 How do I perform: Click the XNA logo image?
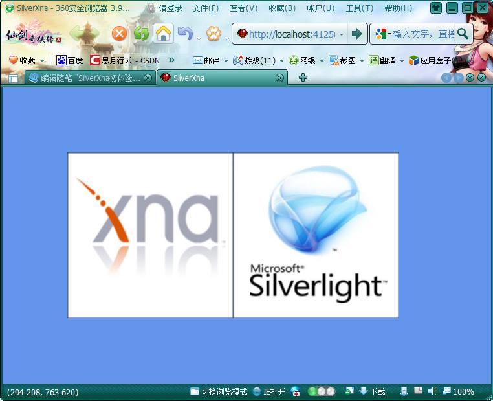pyautogui.click(x=150, y=235)
